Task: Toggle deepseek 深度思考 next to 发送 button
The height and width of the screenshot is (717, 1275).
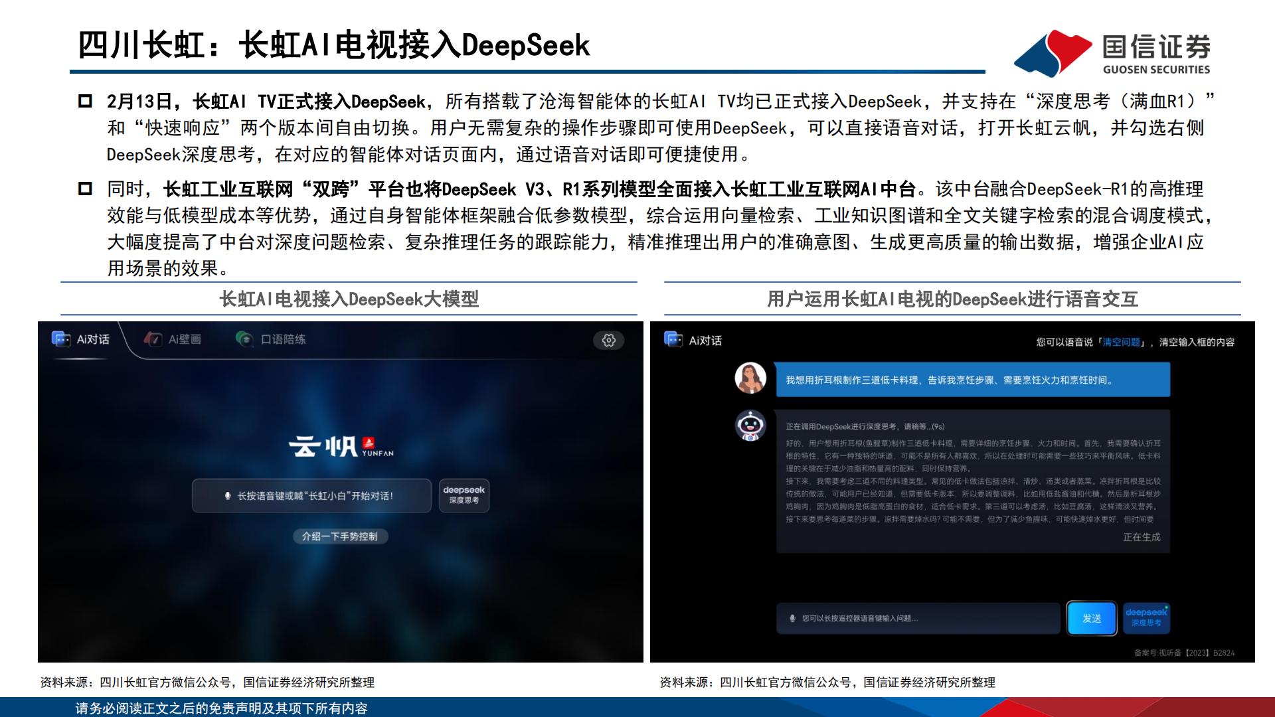Action: click(1146, 618)
